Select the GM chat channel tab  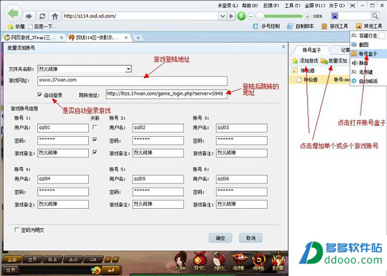click(93, 259)
